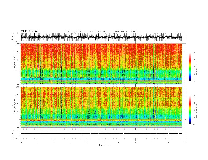Viewport: 208px width, 160px height.
Task: Click inside the ch.2 spectrogram panel
Action: 101,107
